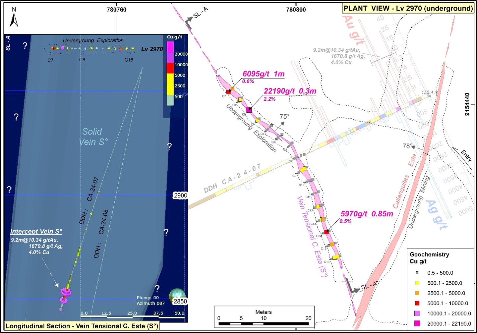Click '50.0' on longitudinal section scale

coord(179,313)
